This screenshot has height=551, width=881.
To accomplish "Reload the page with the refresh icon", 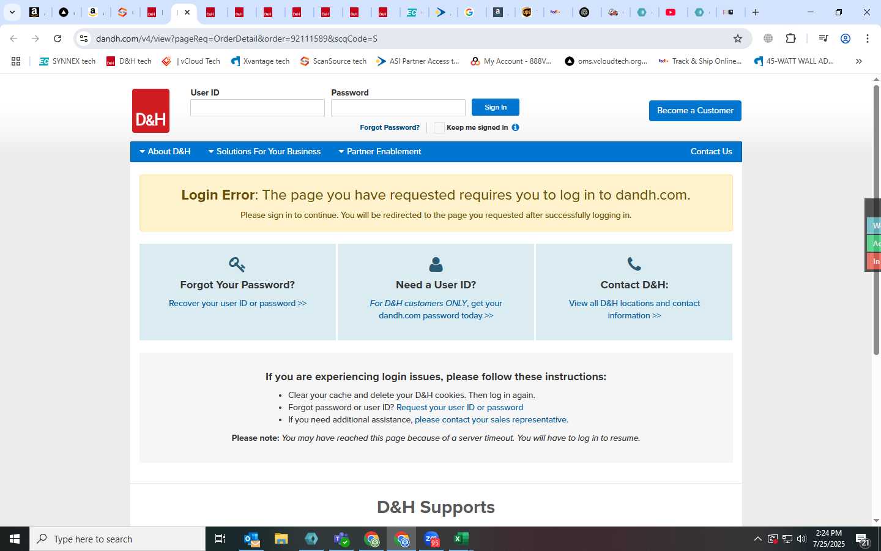I will (58, 39).
